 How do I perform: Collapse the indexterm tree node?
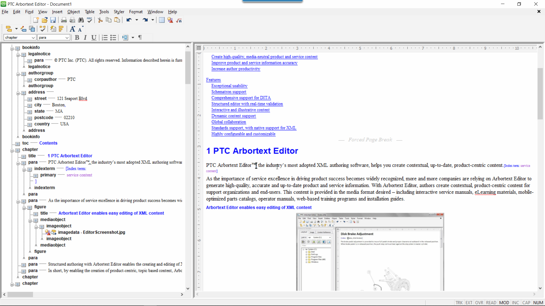[24, 170]
